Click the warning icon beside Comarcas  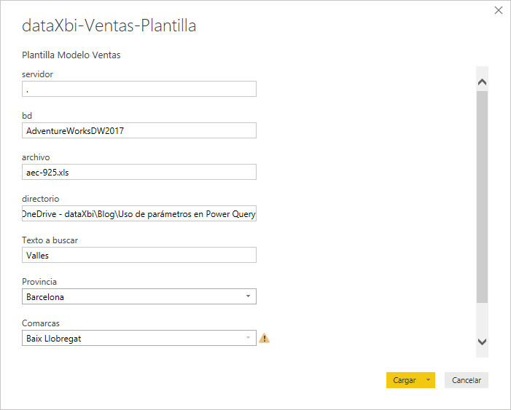[x=264, y=338]
